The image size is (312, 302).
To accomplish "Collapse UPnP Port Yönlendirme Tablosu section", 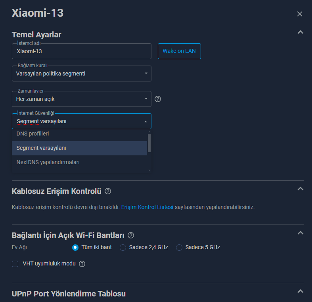I will pos(300,291).
